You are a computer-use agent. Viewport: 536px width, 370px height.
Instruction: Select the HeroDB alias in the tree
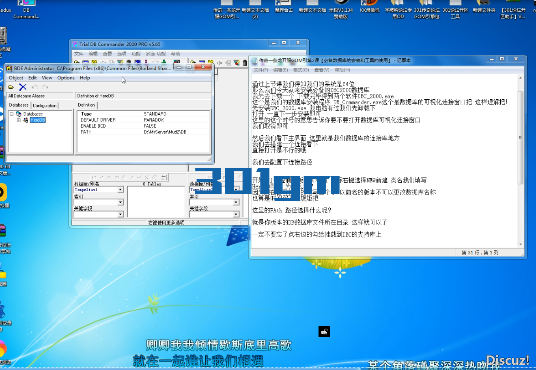tap(37, 120)
